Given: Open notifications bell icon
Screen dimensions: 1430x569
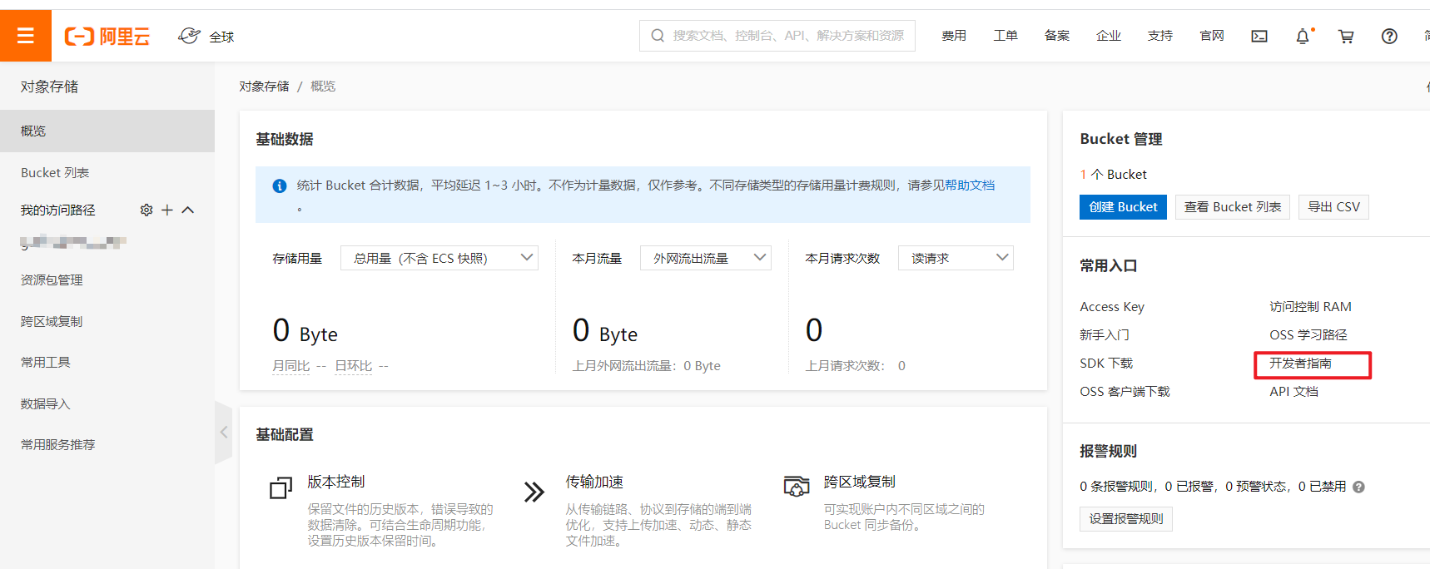Looking at the screenshot, I should click(x=1303, y=36).
